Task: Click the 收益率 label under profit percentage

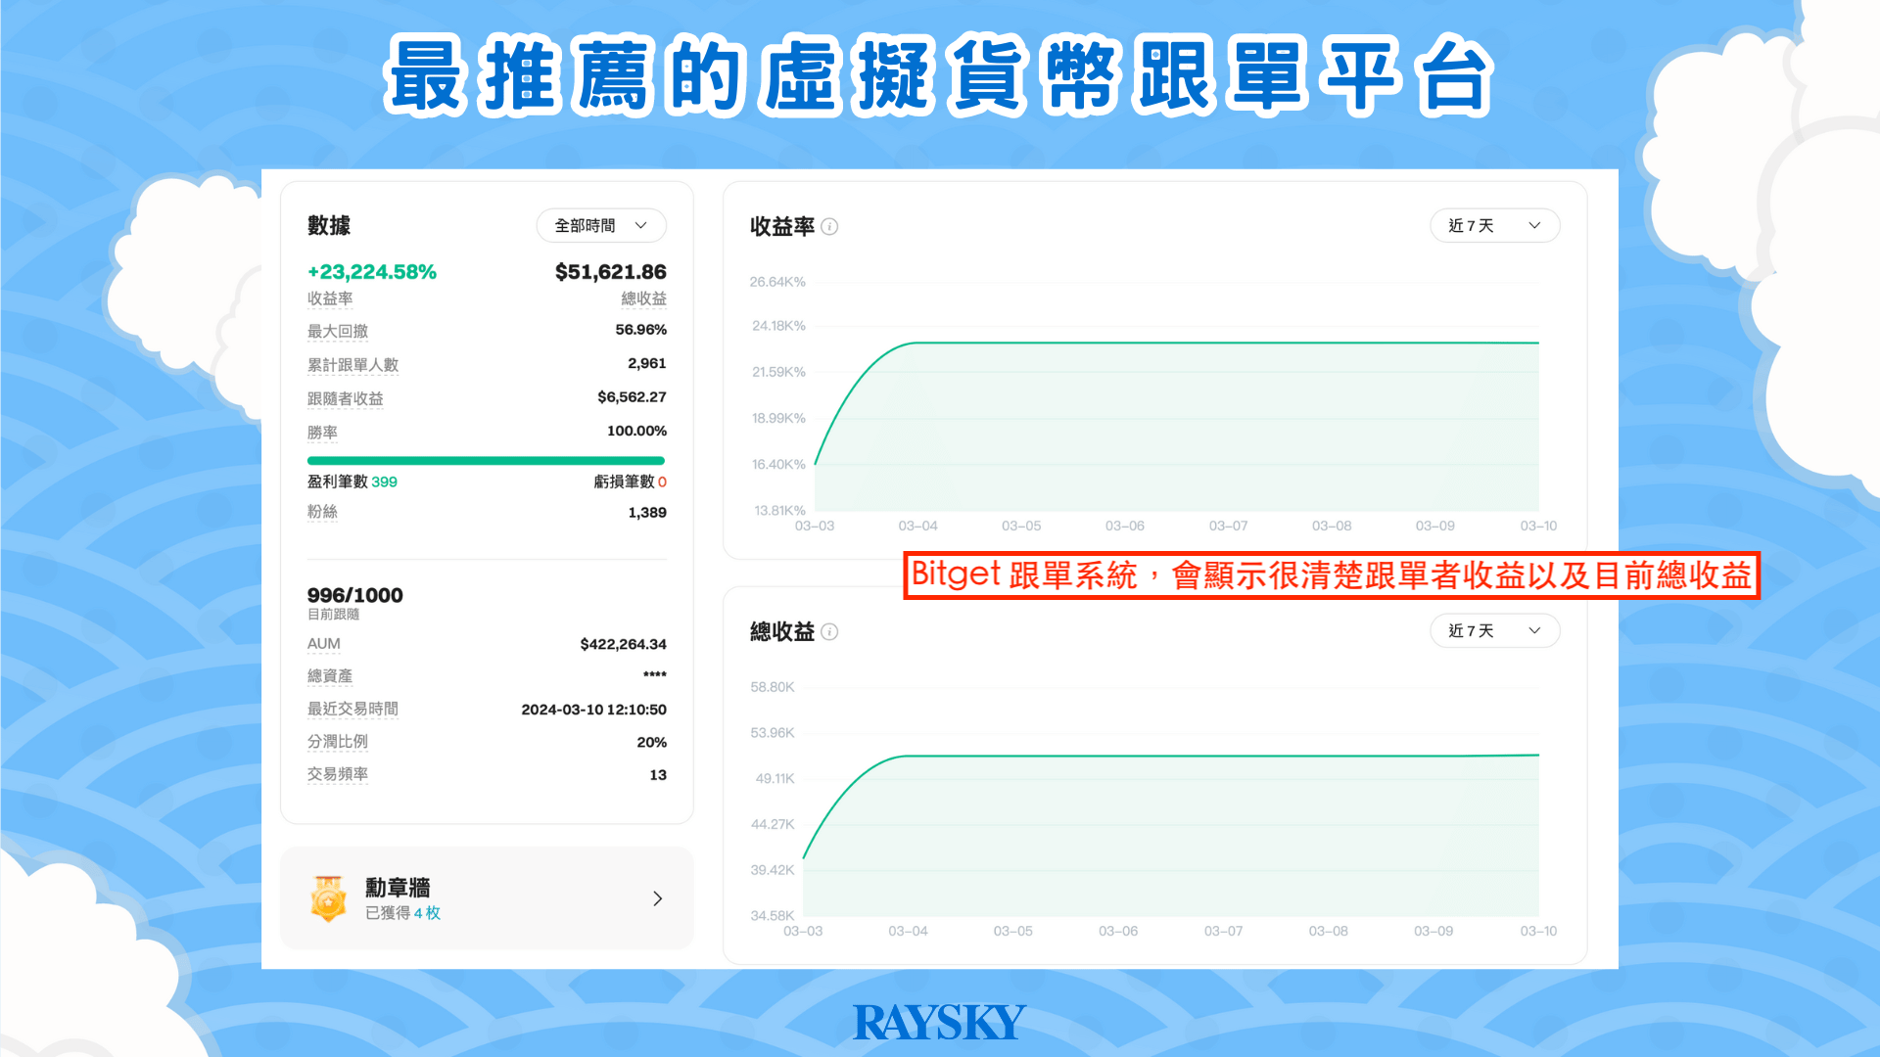Action: (330, 299)
